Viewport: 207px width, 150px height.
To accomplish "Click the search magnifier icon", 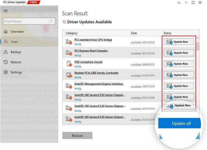I will pyautogui.click(x=51, y=21).
